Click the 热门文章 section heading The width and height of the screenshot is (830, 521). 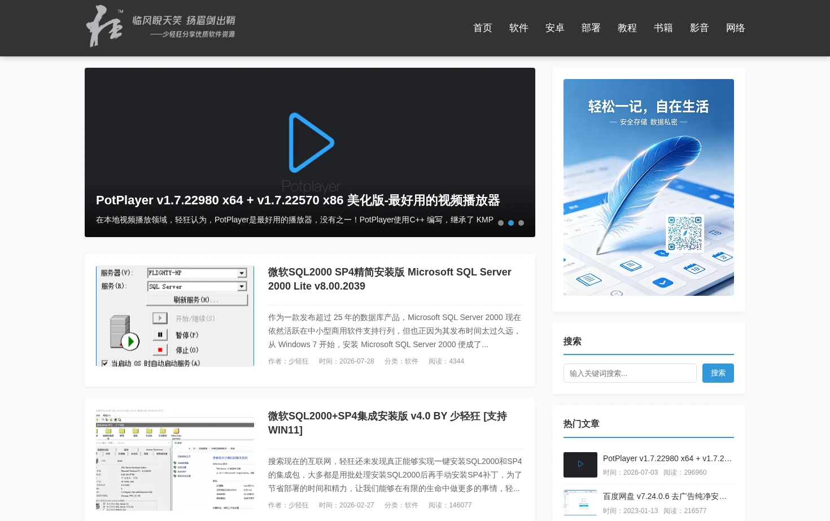[582, 424]
